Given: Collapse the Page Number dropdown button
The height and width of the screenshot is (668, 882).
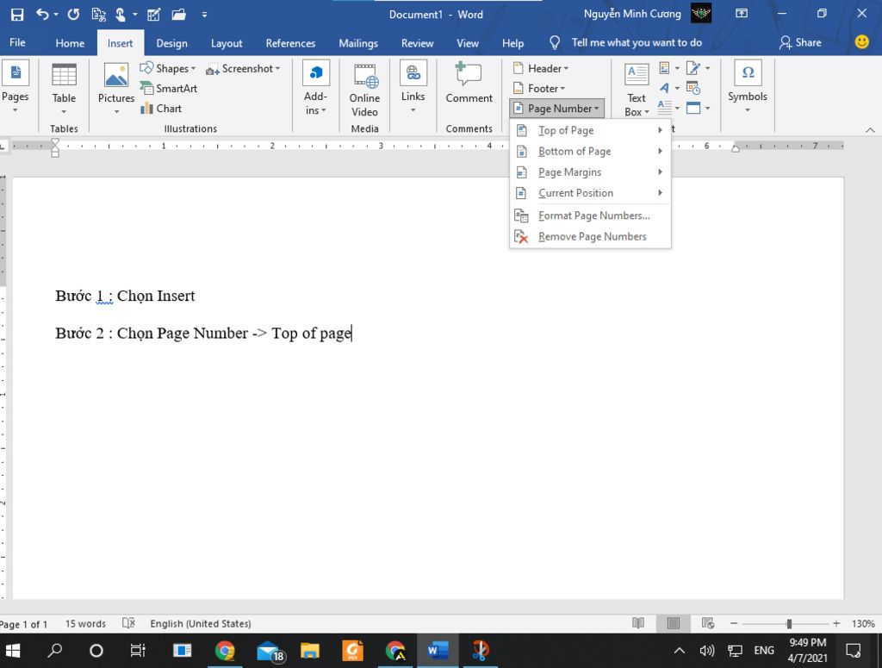Looking at the screenshot, I should (557, 108).
